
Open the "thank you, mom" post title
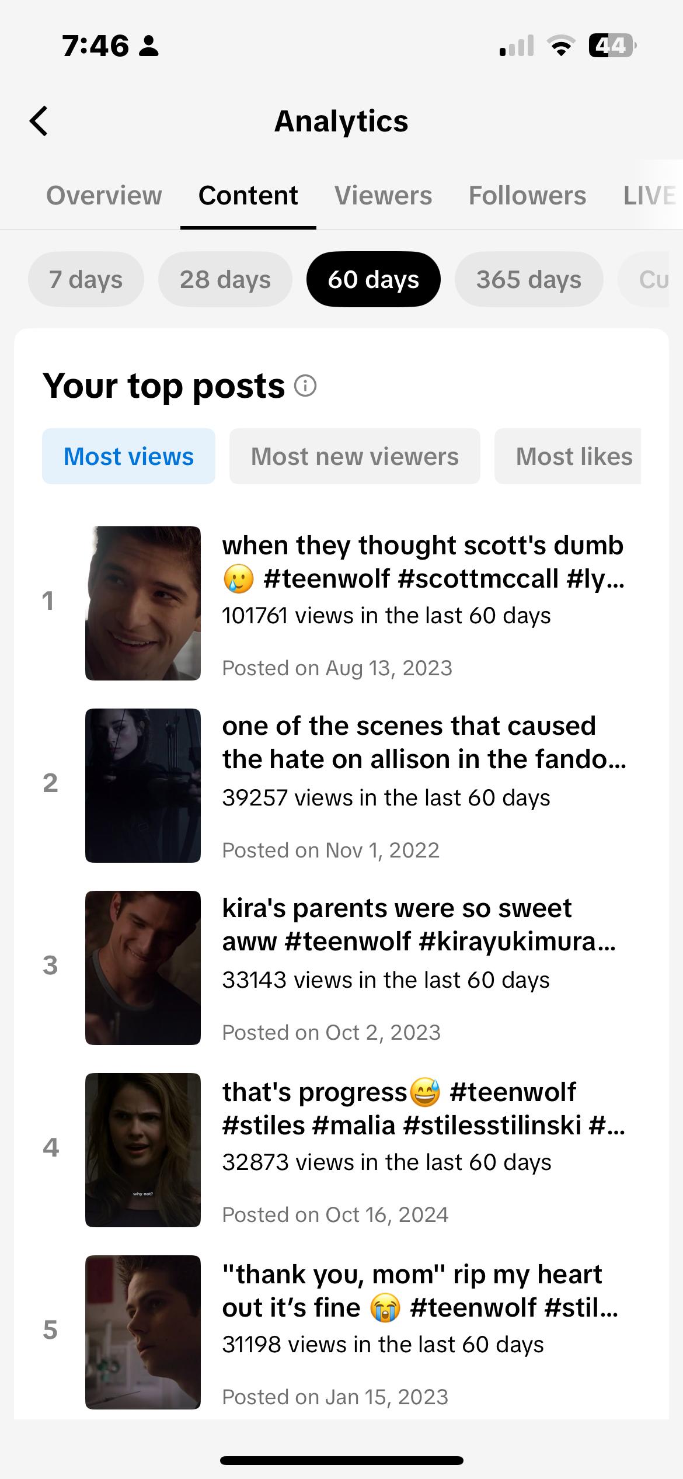[420, 1290]
